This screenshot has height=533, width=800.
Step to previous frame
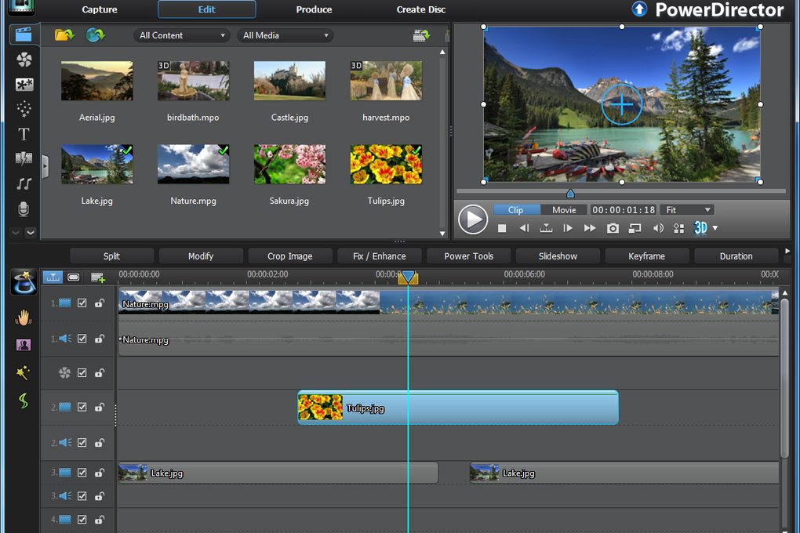tap(524, 229)
